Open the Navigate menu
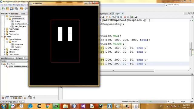194x109 pixels. coord(16,5)
